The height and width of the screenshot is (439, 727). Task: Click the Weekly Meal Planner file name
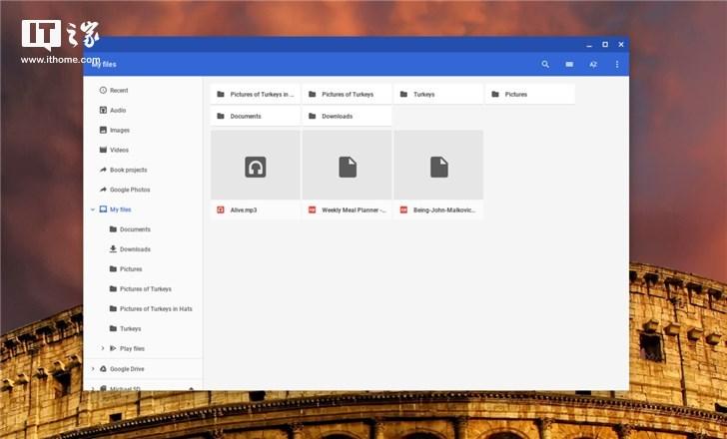354,211
